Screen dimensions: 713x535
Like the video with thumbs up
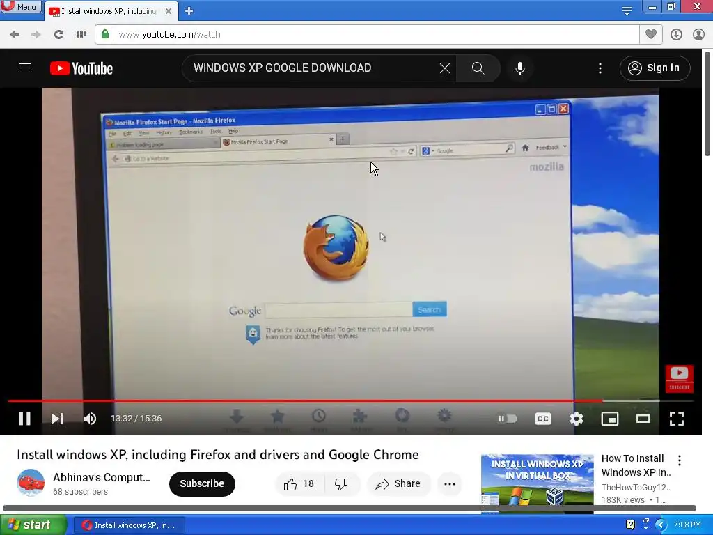point(299,483)
